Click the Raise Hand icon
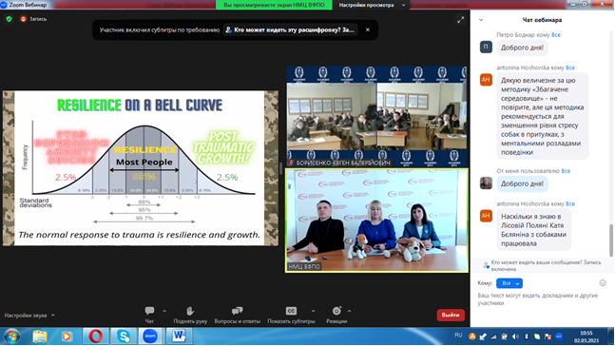The height and width of the screenshot is (346, 615). click(x=190, y=311)
